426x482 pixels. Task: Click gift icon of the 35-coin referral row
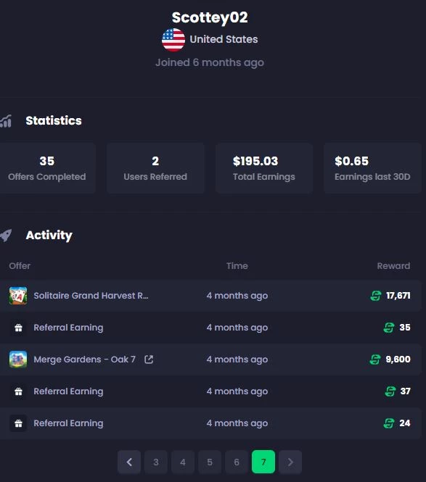click(x=18, y=328)
